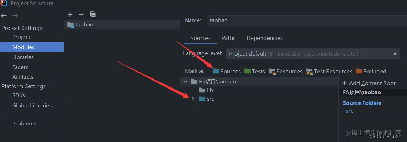This screenshot has width=407, height=142.
Task: Open Facets settings page
Action: 20,67
